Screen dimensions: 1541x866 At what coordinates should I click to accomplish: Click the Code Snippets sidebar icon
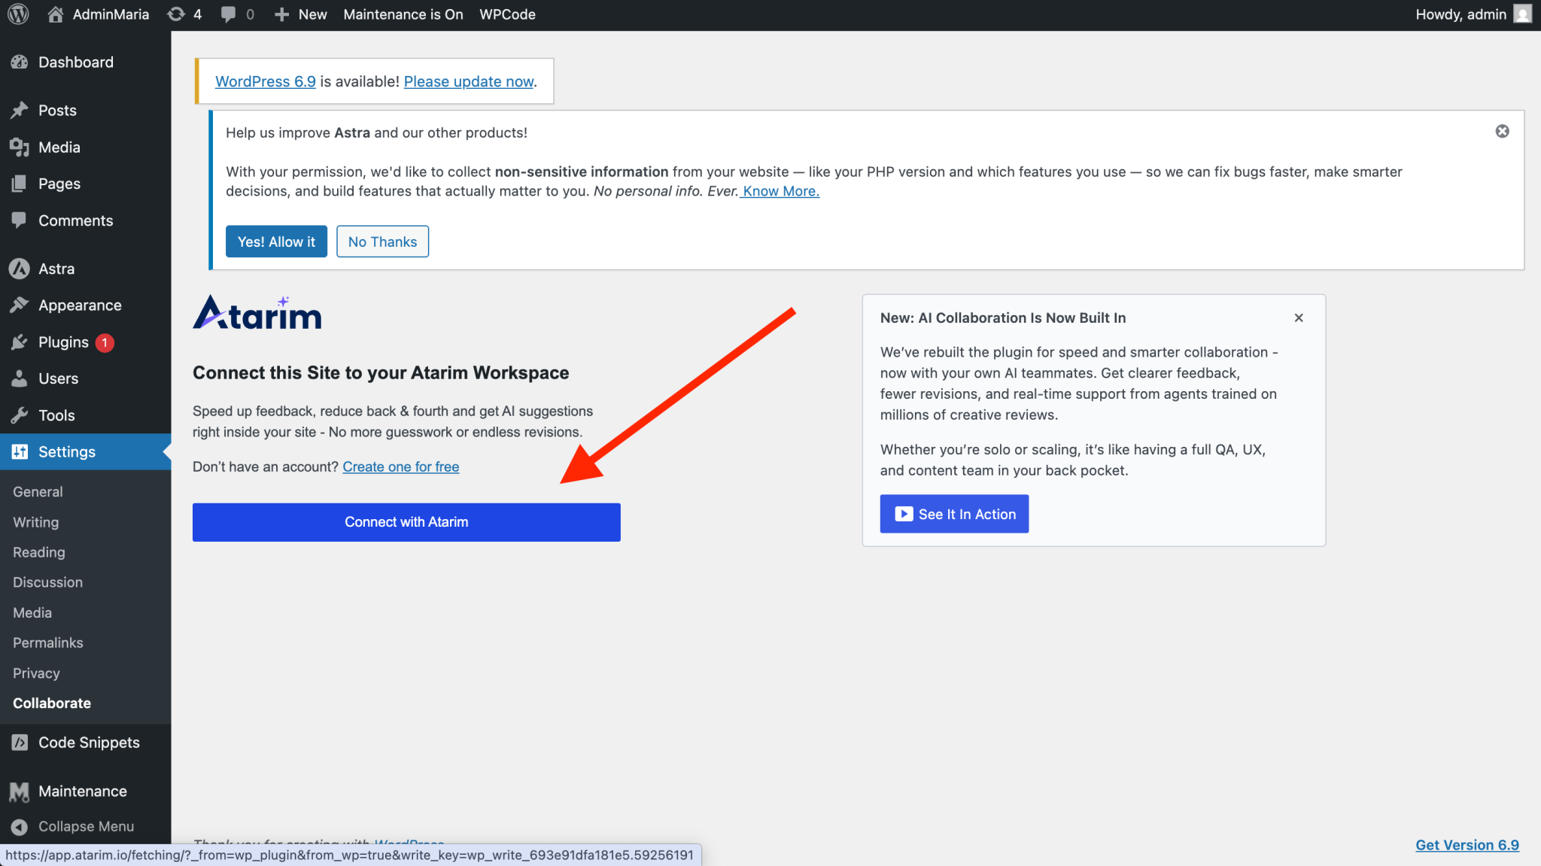[x=20, y=743]
